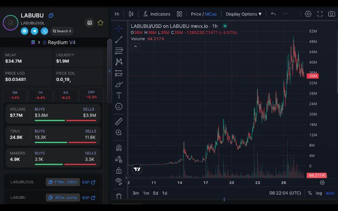Open EXP link for LABUBU/SOL

(89, 182)
